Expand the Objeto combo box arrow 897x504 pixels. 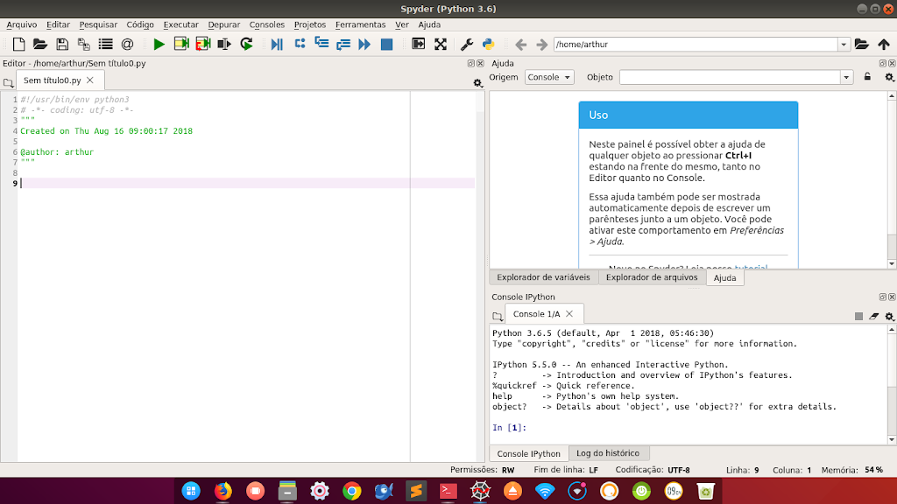tap(846, 77)
